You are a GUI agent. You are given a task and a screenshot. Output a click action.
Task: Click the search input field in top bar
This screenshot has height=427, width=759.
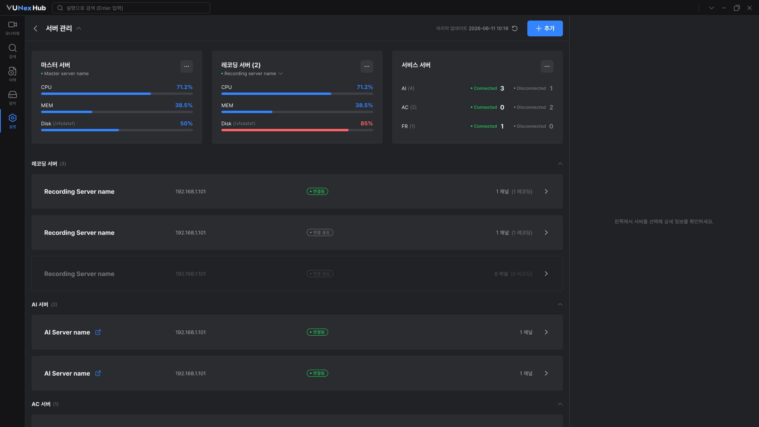click(x=131, y=8)
